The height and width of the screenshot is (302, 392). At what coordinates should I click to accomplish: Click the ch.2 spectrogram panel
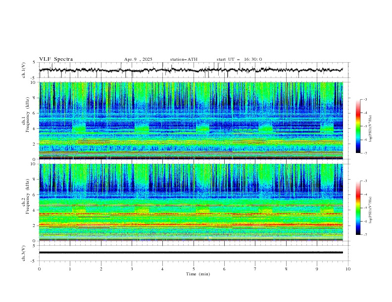point(191,202)
